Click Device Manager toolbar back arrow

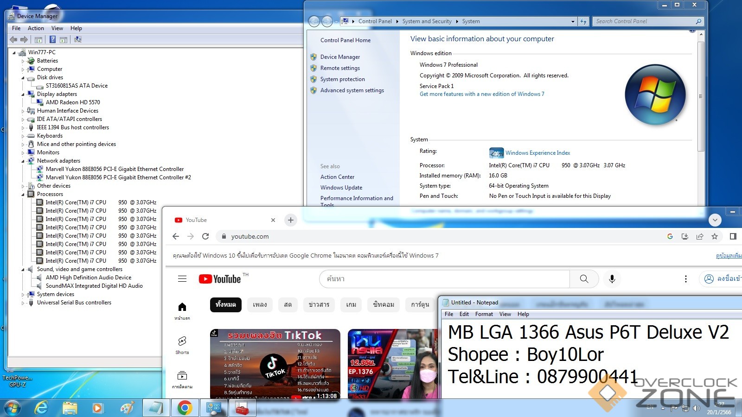click(13, 40)
